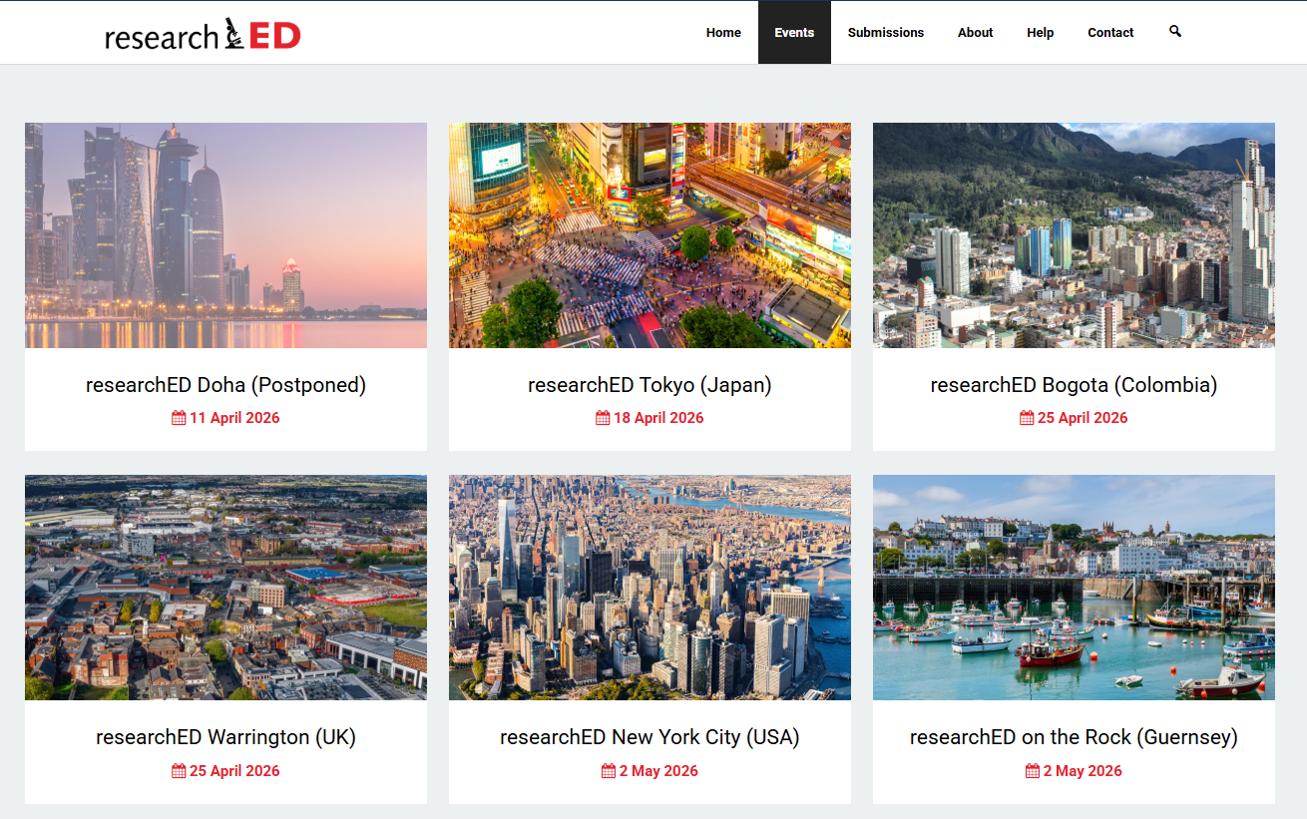Click calendar icon beside 11 April 2026
This screenshot has width=1307, height=819.
click(x=179, y=418)
